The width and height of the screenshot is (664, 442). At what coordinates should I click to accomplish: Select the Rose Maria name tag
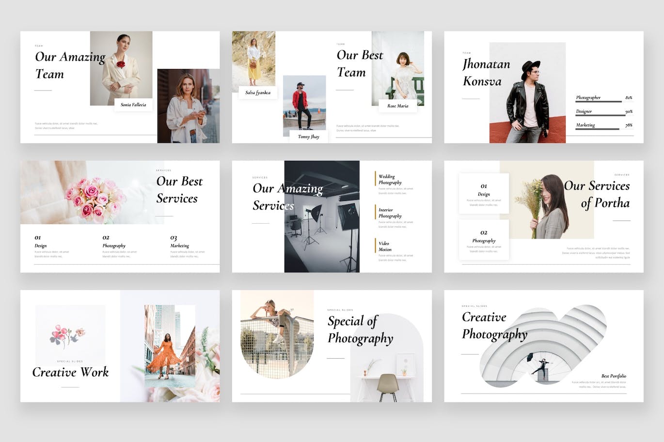click(x=397, y=106)
